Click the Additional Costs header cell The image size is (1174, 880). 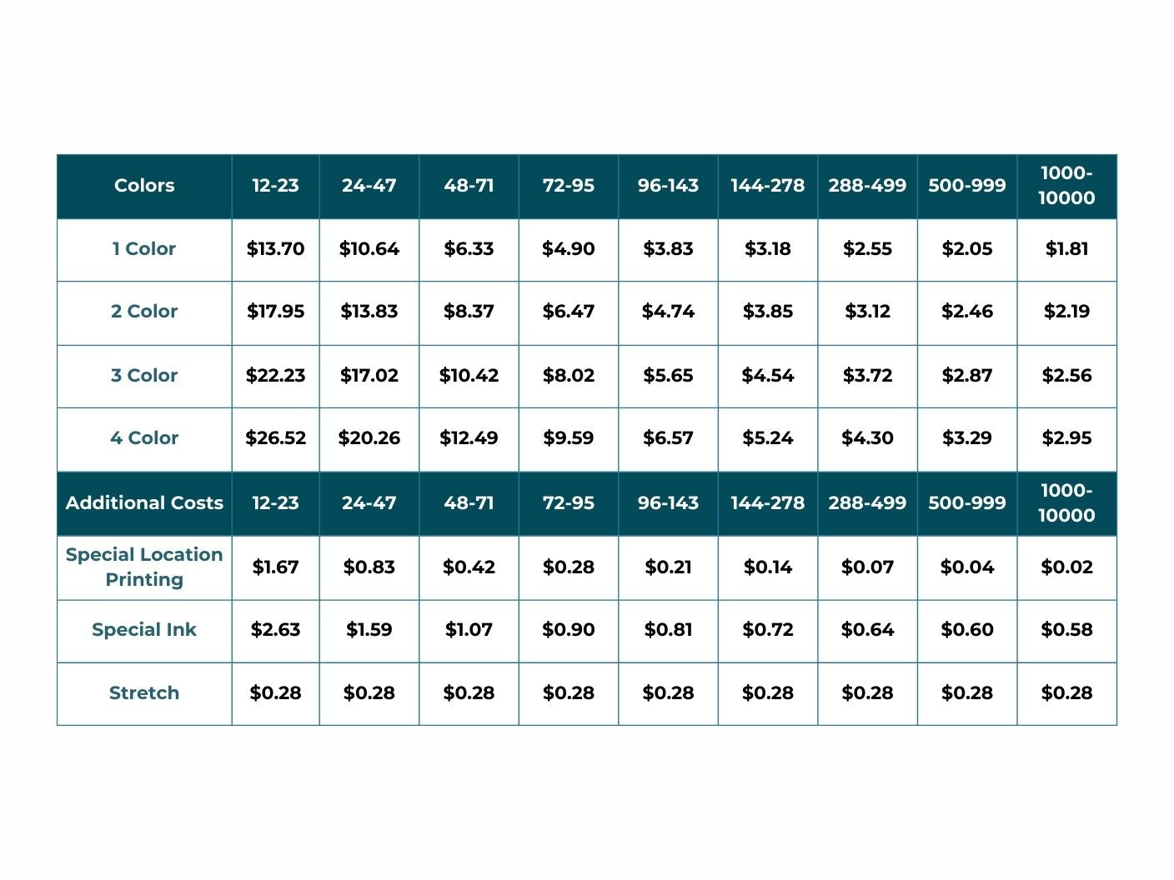(144, 503)
